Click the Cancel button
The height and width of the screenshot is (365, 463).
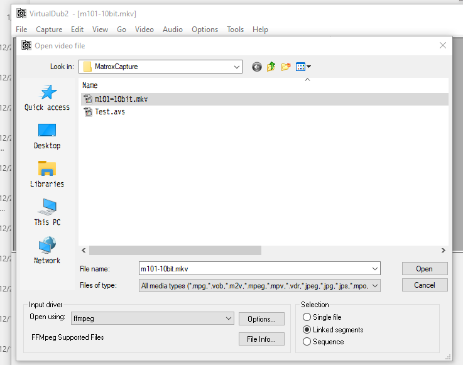point(424,285)
